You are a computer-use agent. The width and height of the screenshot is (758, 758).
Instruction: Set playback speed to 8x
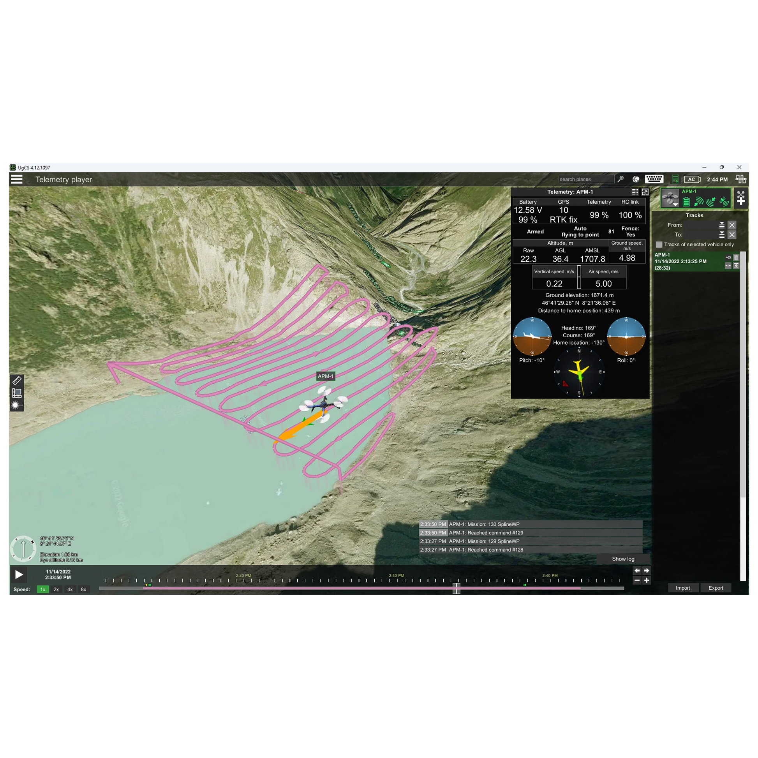pos(84,589)
